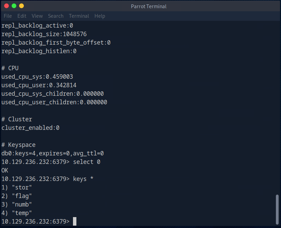Click the "# Keyspace" section heading
Screen dimensions: 281x228
[x=18, y=145]
